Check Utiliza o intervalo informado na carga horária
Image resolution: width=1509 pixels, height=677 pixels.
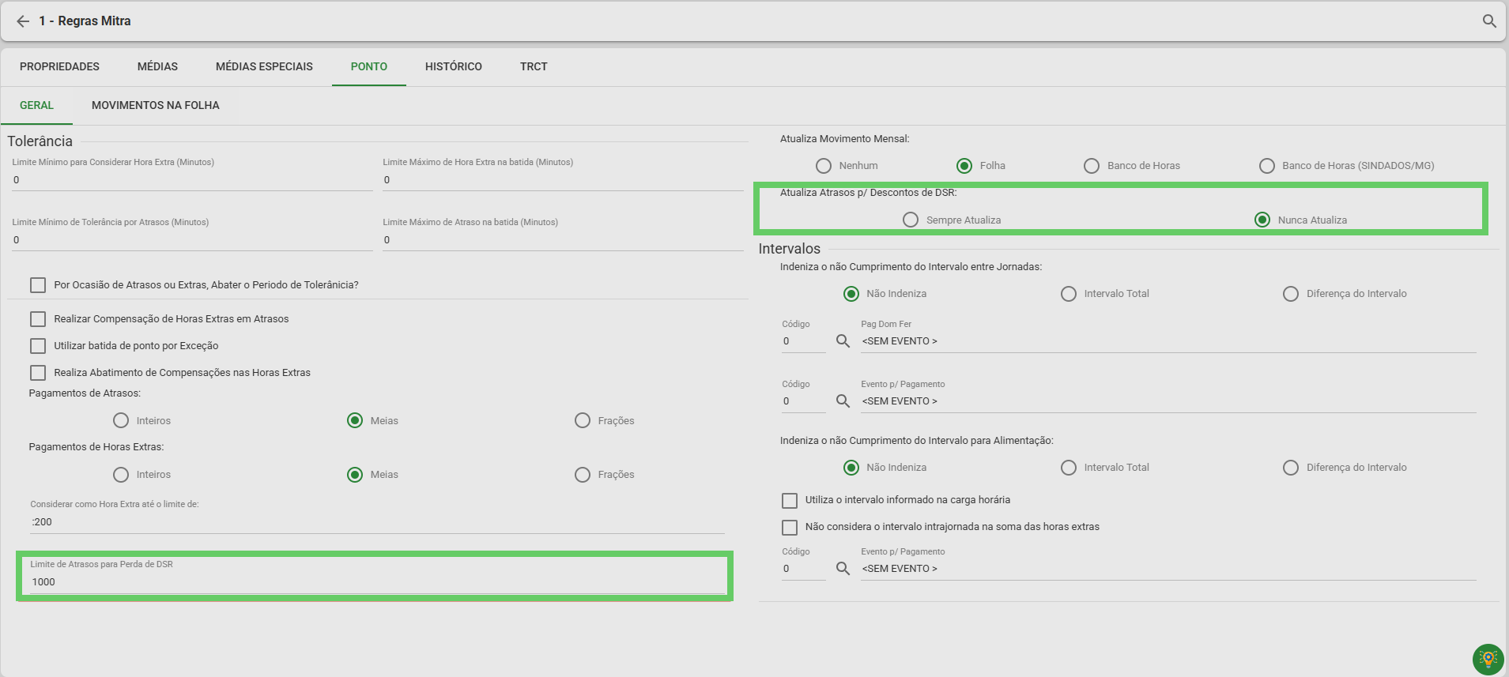tap(790, 500)
